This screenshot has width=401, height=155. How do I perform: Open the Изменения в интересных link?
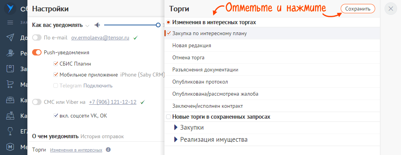click(x=76, y=150)
